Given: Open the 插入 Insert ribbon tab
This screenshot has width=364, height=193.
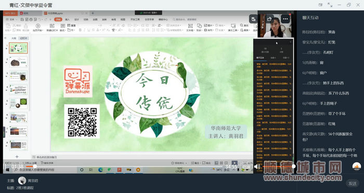Looking at the screenshot, I should (67, 20).
